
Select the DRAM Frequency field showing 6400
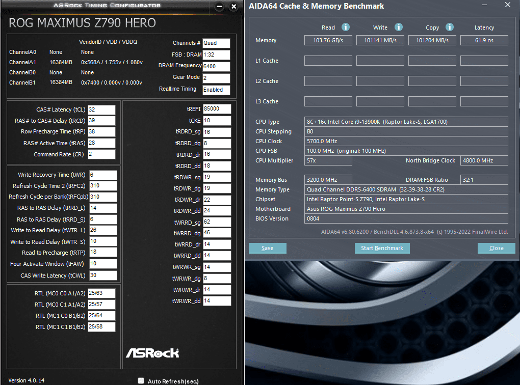pos(216,66)
